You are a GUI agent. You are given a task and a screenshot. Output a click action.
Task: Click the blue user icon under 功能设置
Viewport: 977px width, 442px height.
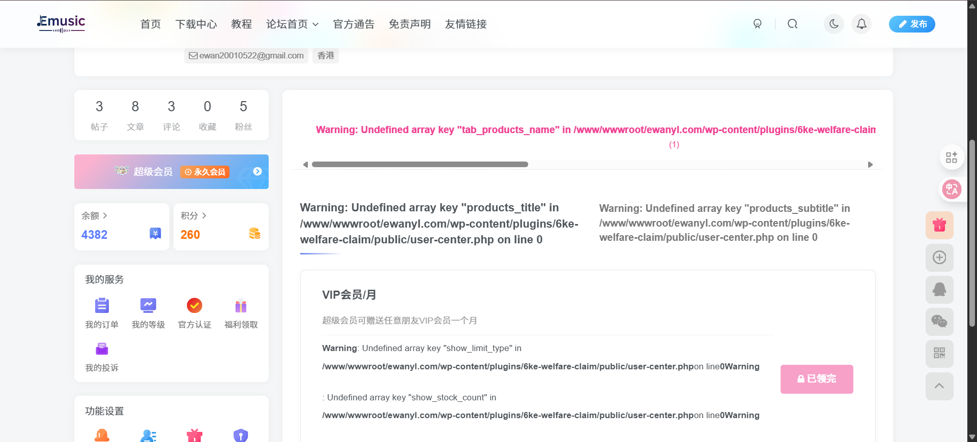point(148,436)
